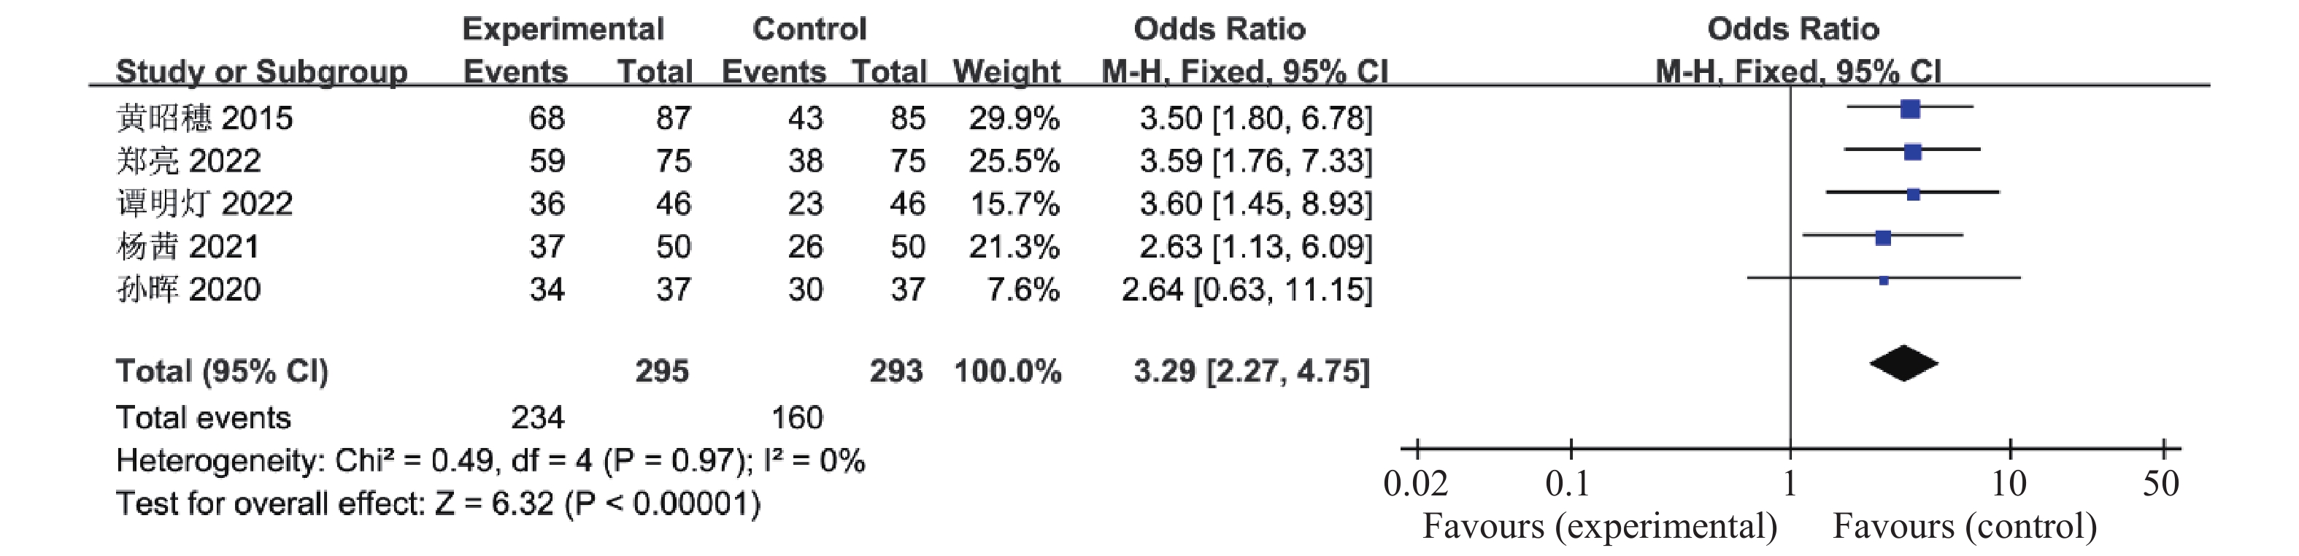The height and width of the screenshot is (556, 2299).
Task: Click the blue square marker for 郑亮 2022
Action: pos(1911,152)
